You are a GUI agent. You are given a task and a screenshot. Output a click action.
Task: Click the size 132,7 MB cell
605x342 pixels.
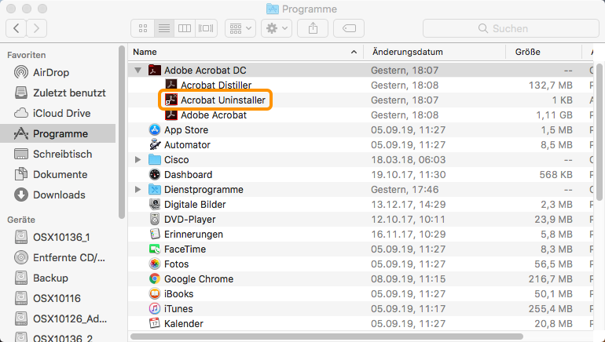[551, 85]
